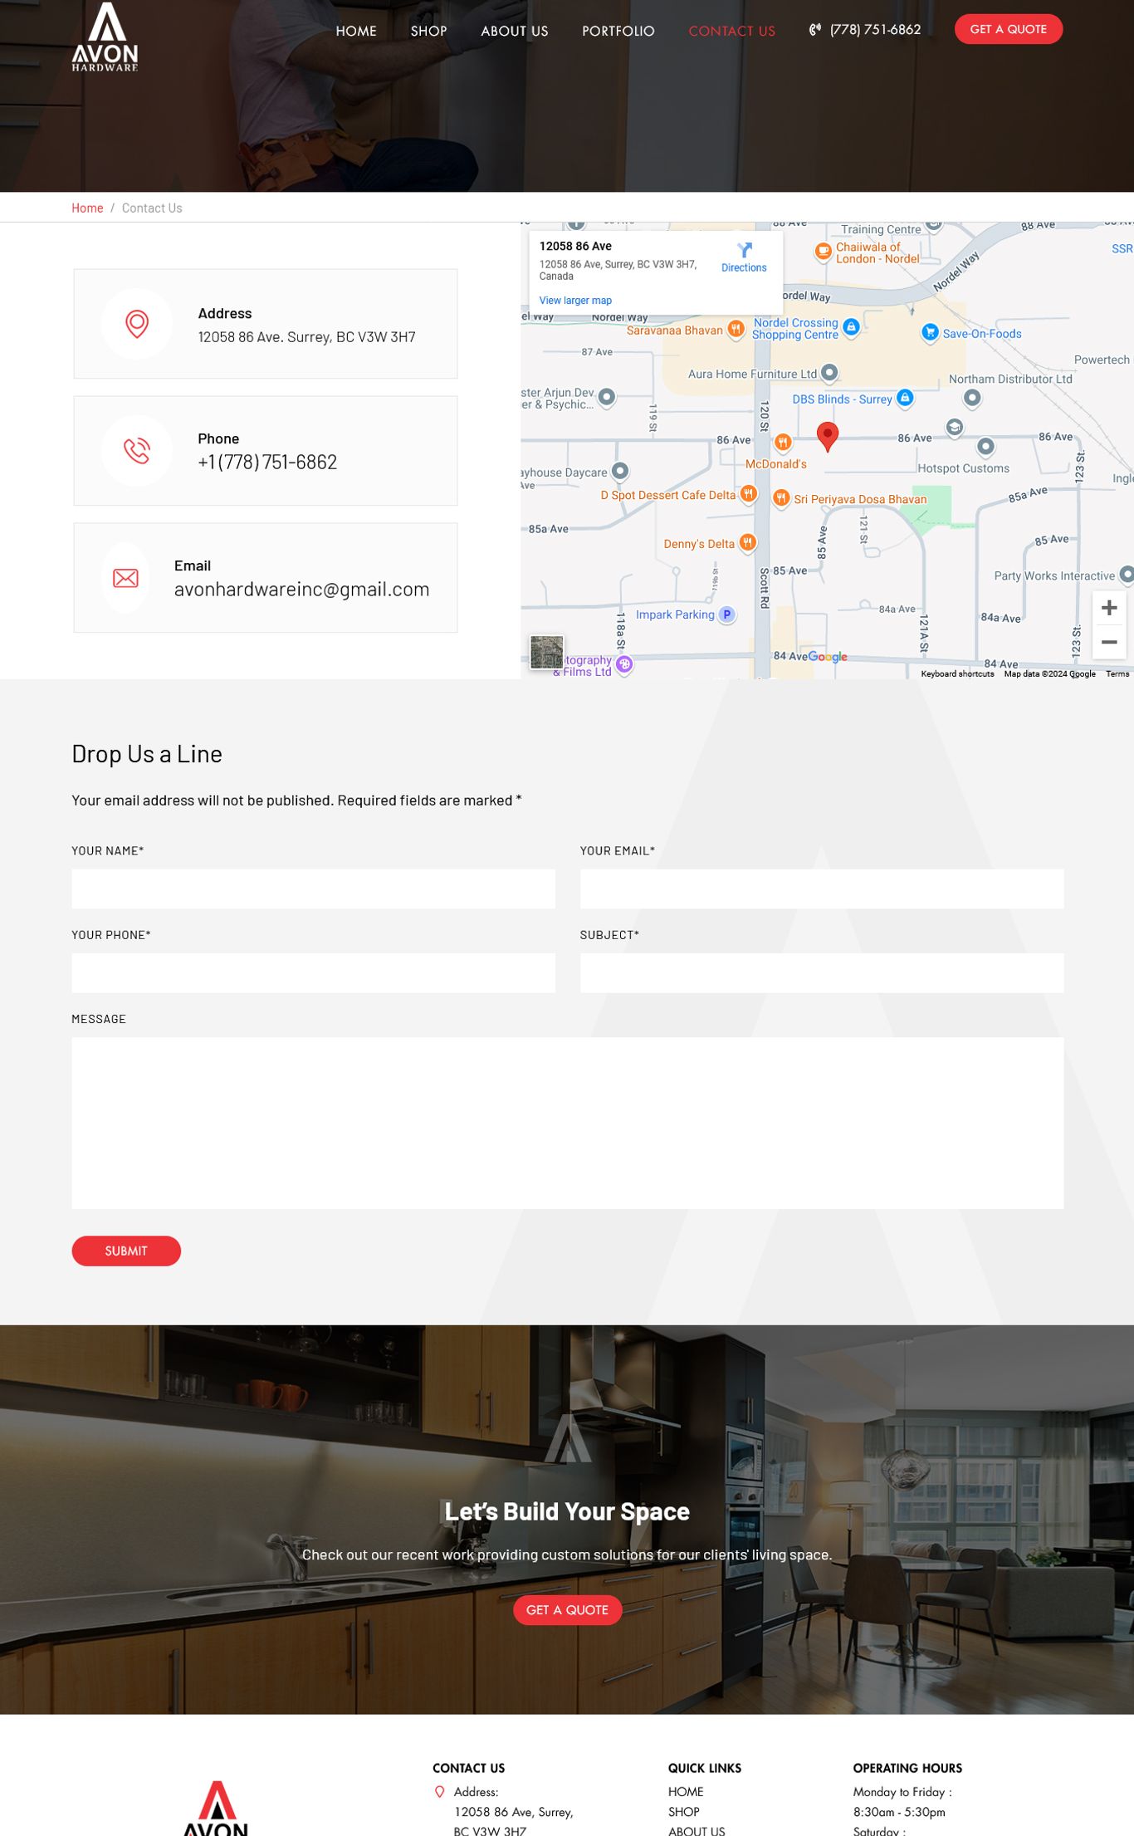Viewport: 1134px width, 1836px height.
Task: Open the HOME menu item
Action: point(356,31)
